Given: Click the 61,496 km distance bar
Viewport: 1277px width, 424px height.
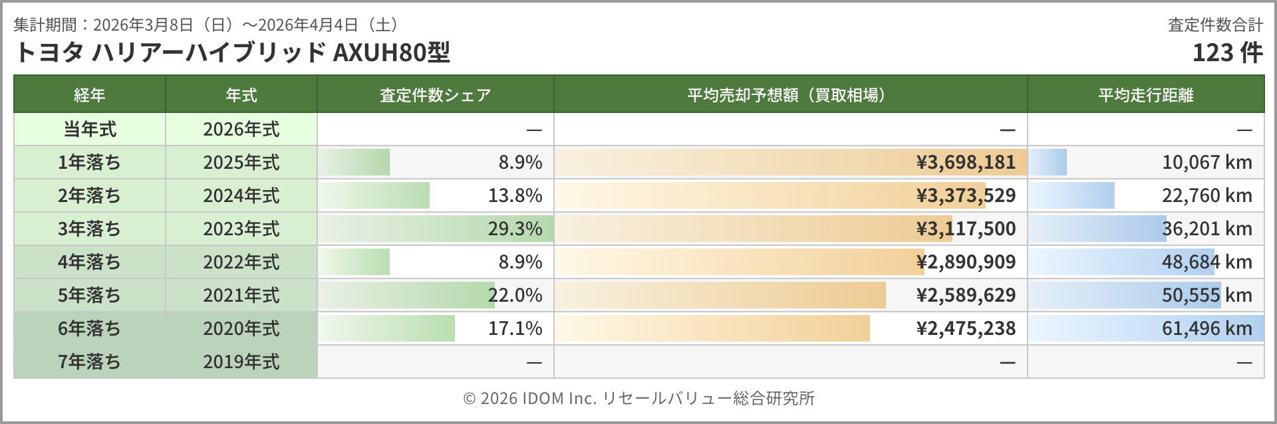Looking at the screenshot, I should [1145, 328].
